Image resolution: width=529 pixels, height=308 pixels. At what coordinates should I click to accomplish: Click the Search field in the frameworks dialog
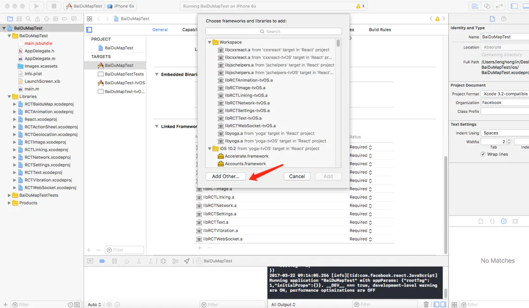273,31
